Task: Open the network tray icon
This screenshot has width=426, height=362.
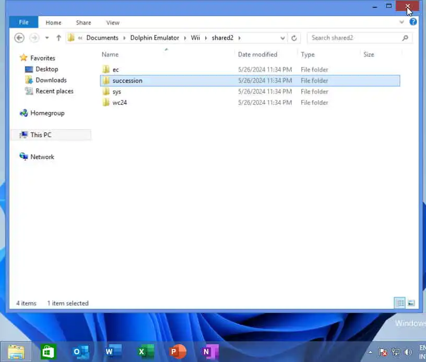Action: 396,353
